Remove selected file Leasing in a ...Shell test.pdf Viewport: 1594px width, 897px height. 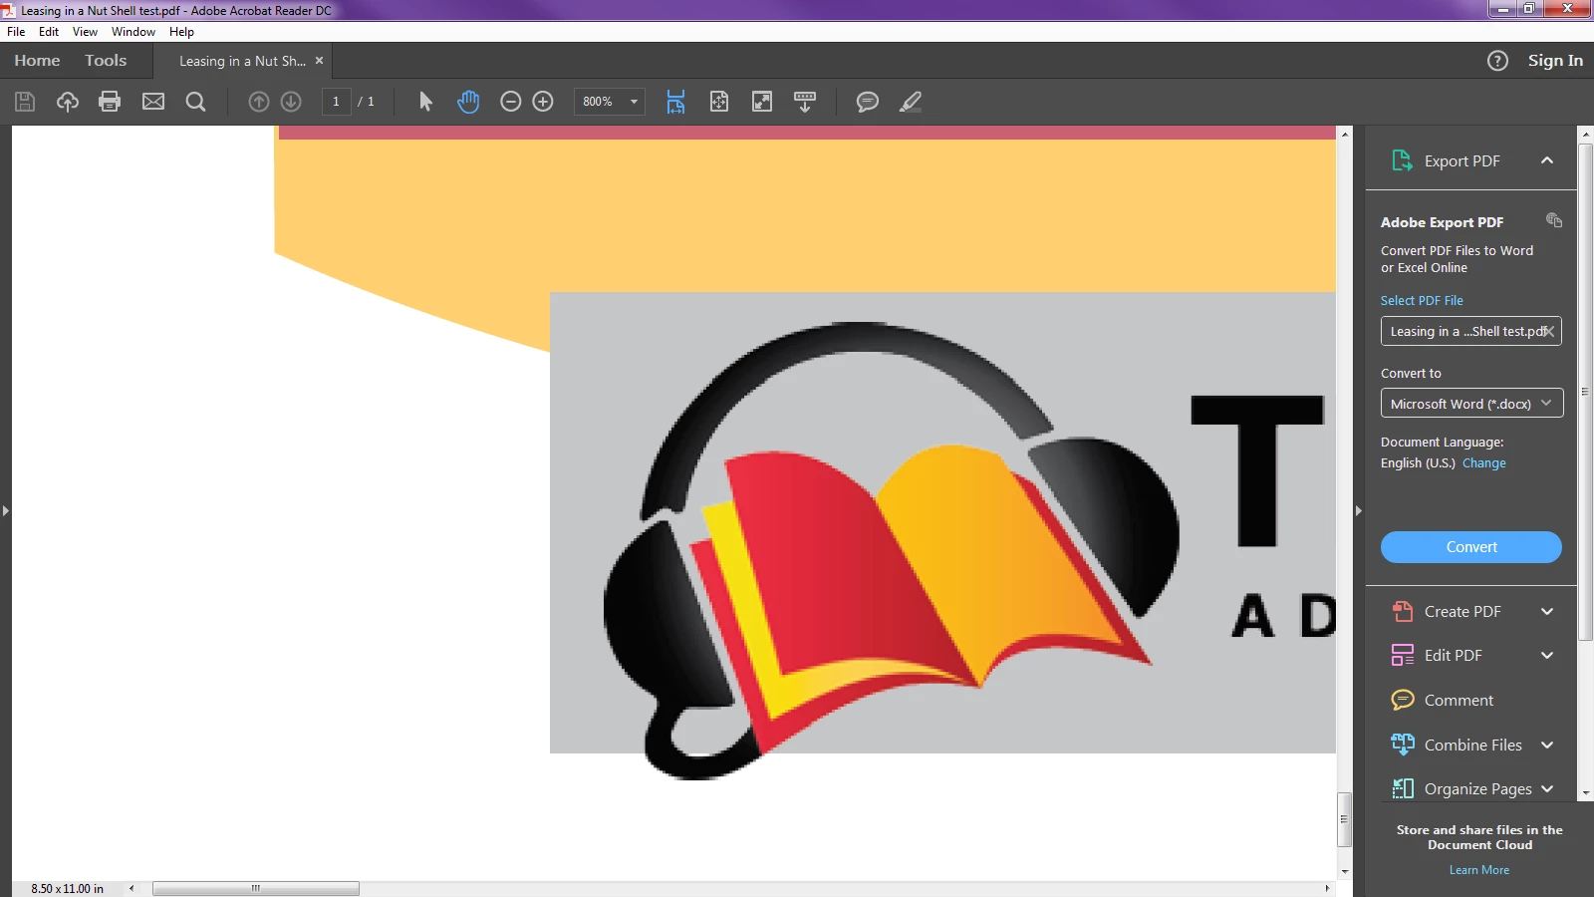click(1549, 331)
